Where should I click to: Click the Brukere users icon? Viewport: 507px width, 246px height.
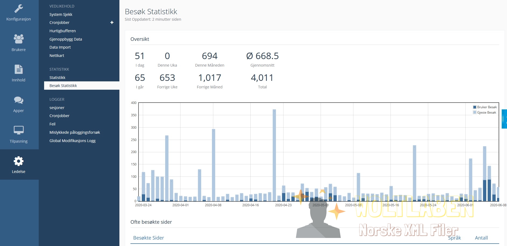pyautogui.click(x=19, y=39)
